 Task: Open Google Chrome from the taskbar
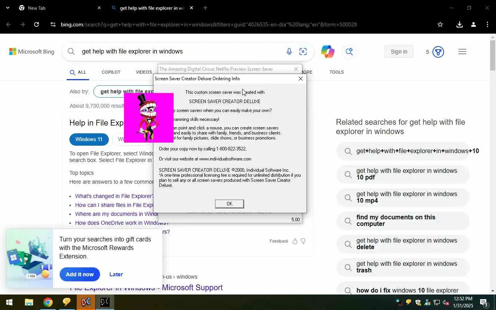pos(48,302)
